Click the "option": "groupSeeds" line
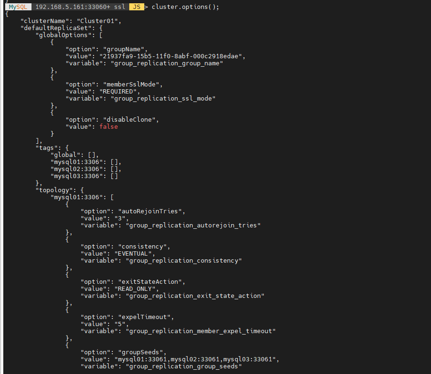 pos(124,352)
